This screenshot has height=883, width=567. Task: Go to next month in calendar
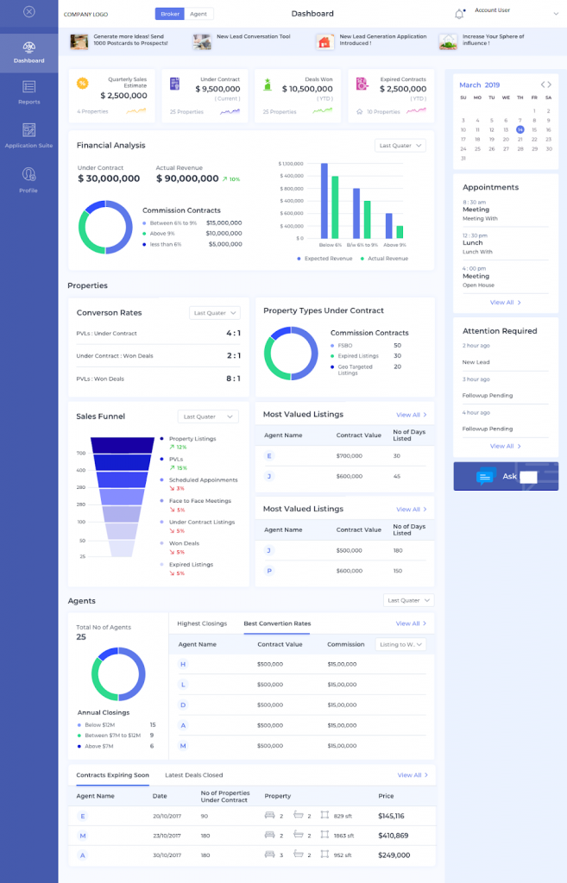pos(549,85)
